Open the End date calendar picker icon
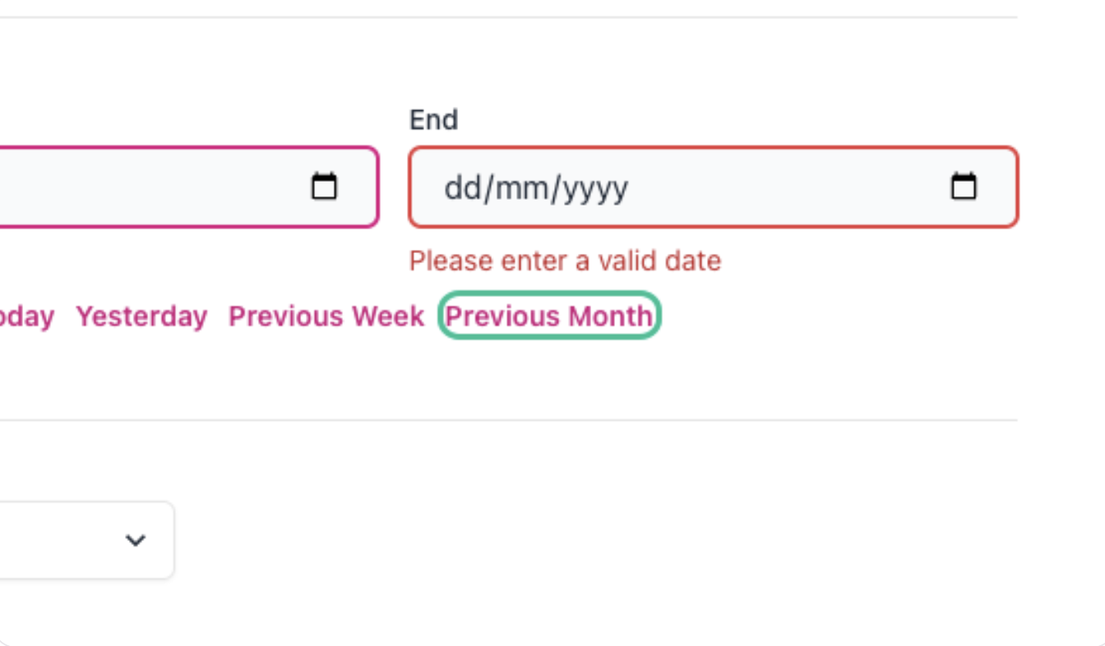Image resolution: width=1105 pixels, height=646 pixels. 964,187
